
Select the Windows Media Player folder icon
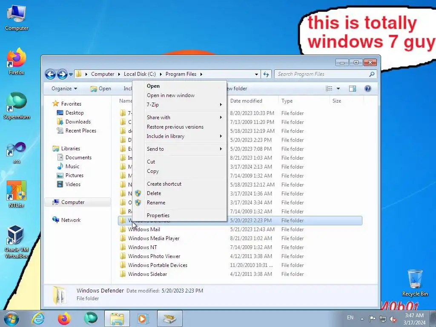123,238
